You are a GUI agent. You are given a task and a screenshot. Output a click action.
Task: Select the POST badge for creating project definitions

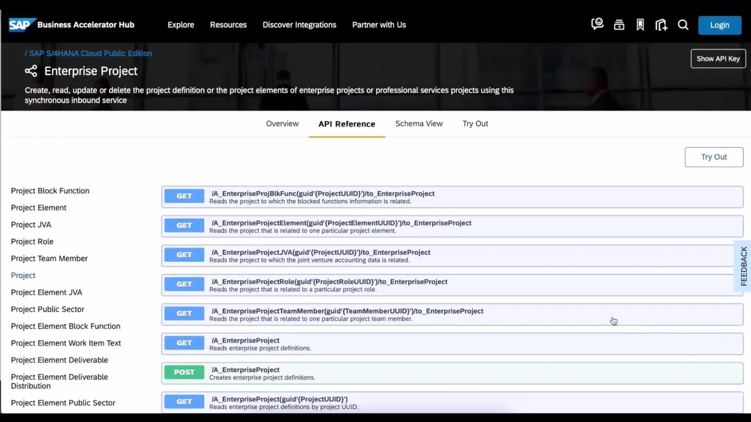coord(183,371)
